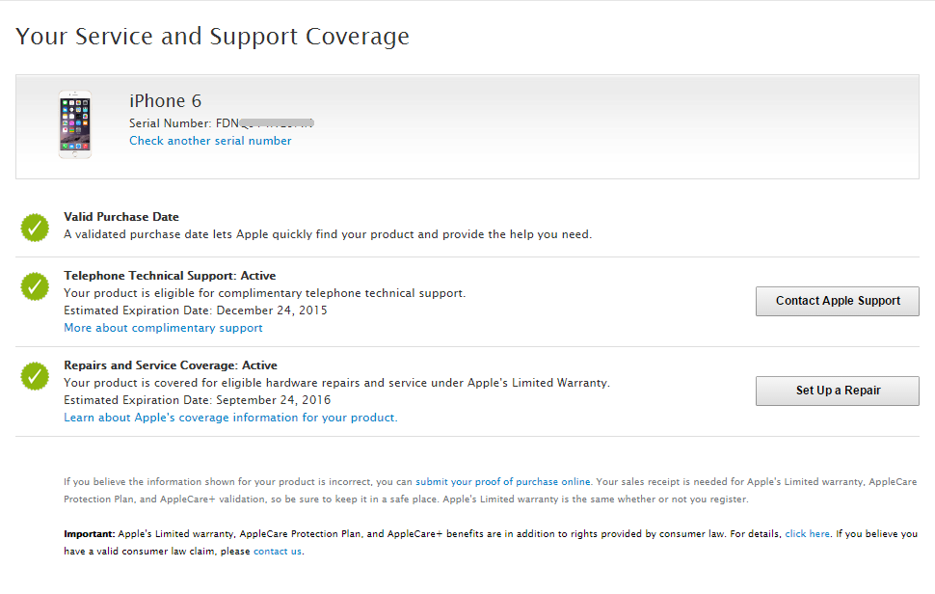This screenshot has width=935, height=594.
Task: Click the Important: bold label in footer
Action: point(89,534)
